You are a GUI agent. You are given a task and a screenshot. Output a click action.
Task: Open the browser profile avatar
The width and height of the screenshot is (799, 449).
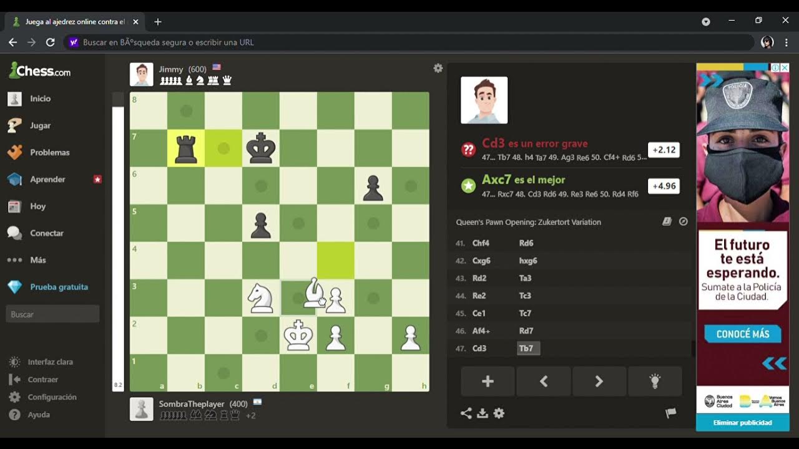[767, 42]
